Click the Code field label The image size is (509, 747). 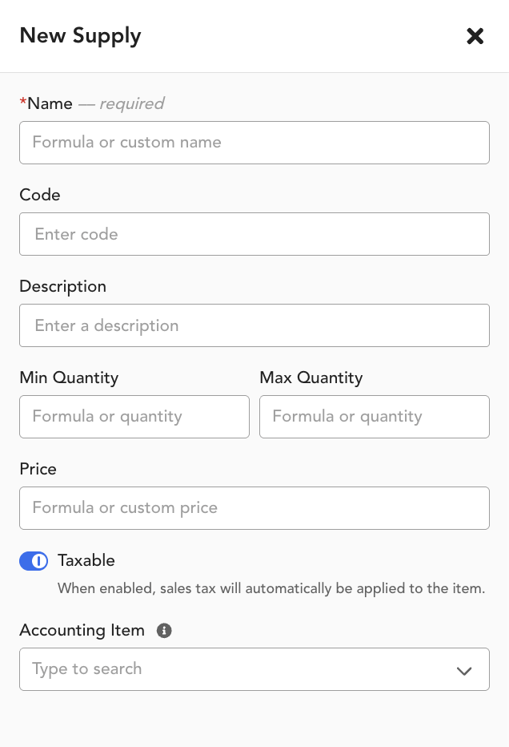click(x=40, y=195)
